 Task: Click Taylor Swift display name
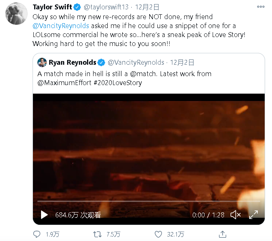(x=52, y=7)
